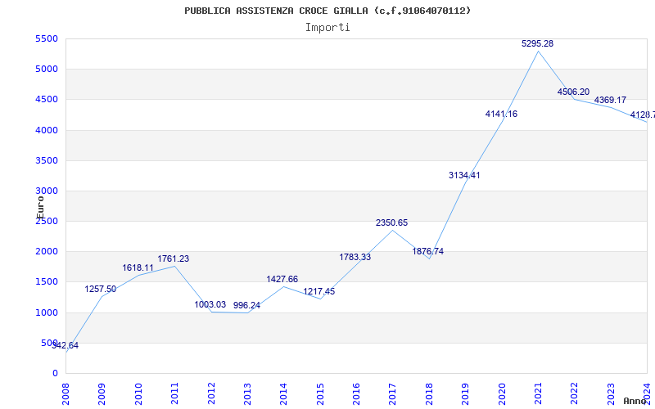Select the 2013 x-axis year label
The height and width of the screenshot is (409, 655).
[x=246, y=393]
